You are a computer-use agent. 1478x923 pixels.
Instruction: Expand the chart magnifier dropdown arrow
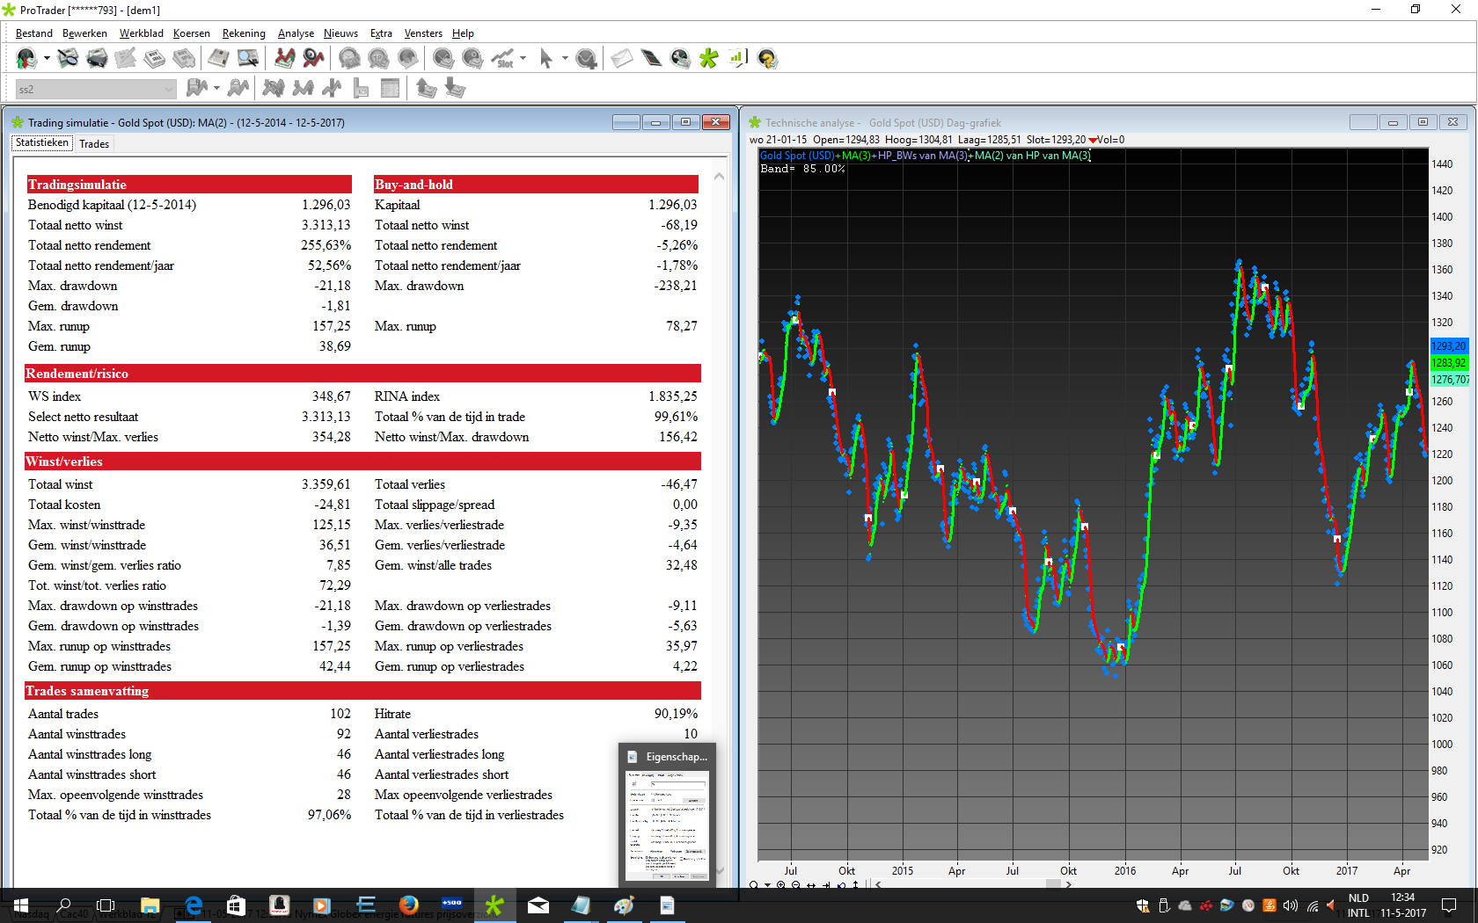[x=767, y=885]
